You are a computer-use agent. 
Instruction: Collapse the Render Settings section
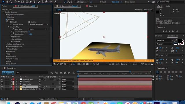(4, 12)
